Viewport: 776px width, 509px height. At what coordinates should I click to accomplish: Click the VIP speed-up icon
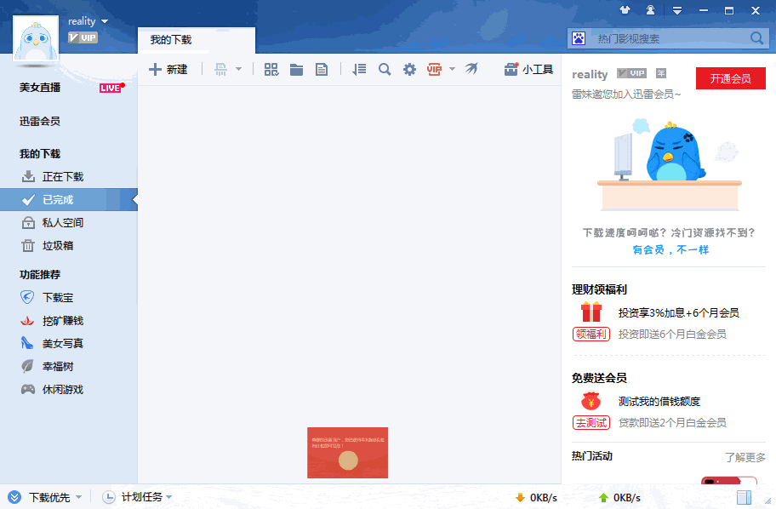433,69
